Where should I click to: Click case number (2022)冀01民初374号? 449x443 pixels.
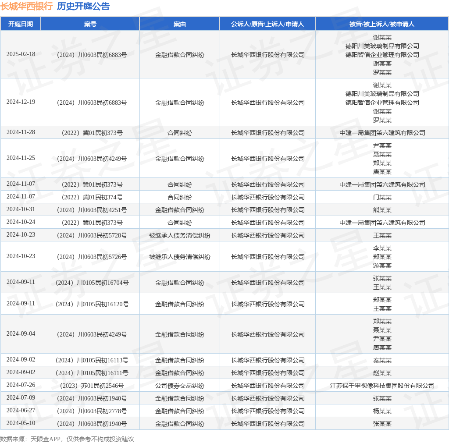point(92,197)
